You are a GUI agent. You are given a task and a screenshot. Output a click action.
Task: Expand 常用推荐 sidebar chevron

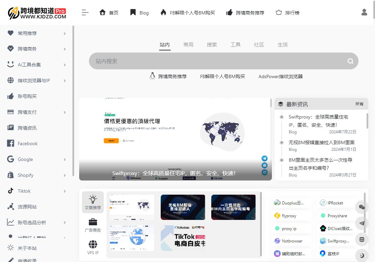click(65, 33)
